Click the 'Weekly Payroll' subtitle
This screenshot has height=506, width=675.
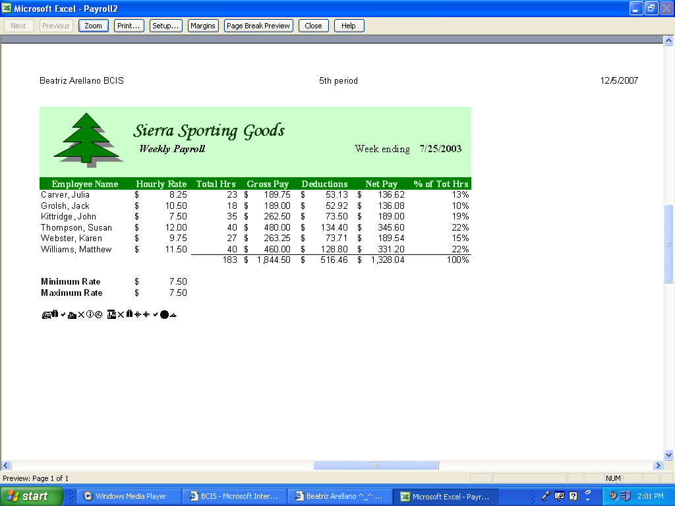click(x=172, y=149)
